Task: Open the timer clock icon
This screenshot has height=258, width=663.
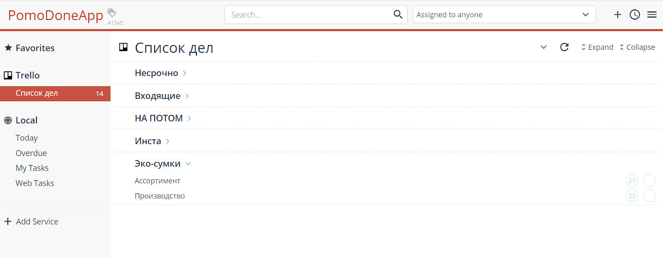Action: click(x=634, y=15)
